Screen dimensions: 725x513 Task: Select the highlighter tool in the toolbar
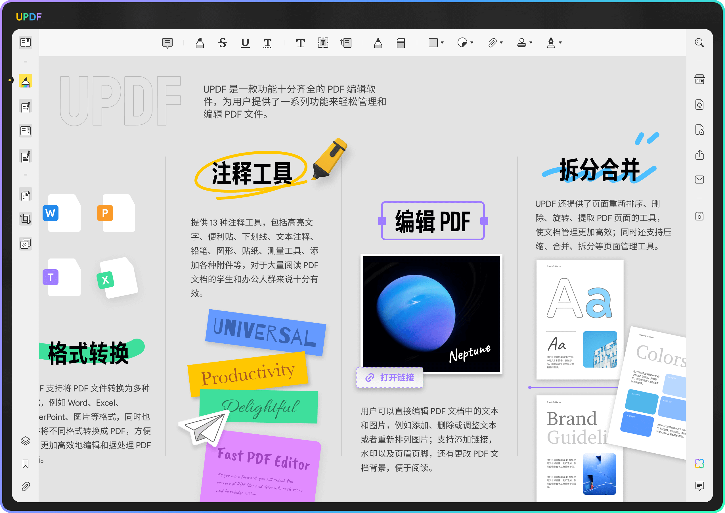(x=200, y=43)
